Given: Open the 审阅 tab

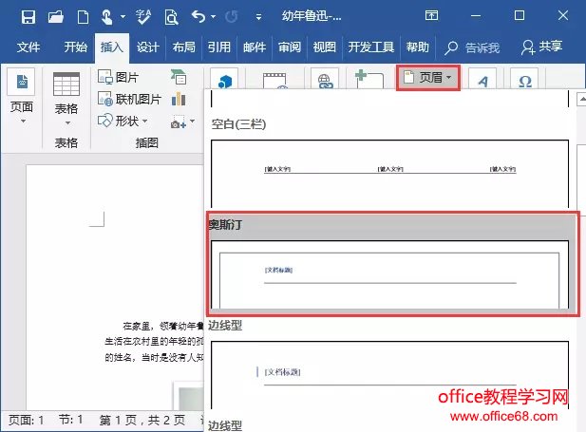Looking at the screenshot, I should (290, 47).
